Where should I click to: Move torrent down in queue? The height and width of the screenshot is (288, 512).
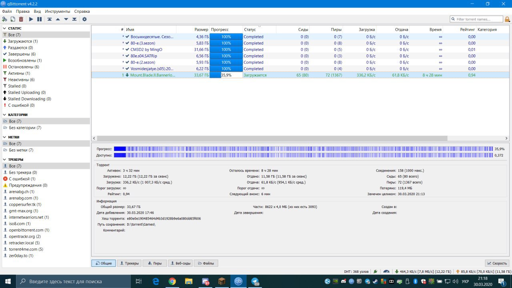click(x=66, y=19)
